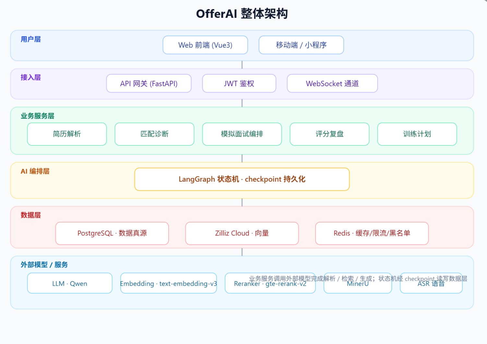Click the 外部模型 / 服务 label
This screenshot has width=487, height=344.
[44, 265]
